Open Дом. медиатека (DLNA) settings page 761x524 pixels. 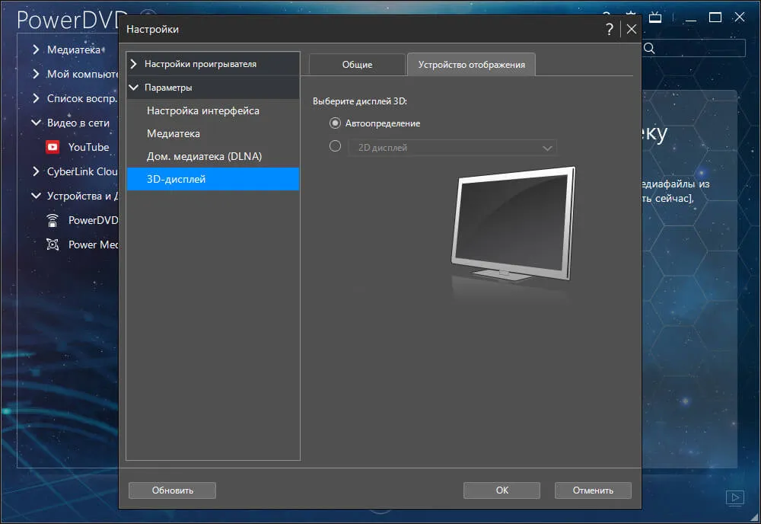pos(213,156)
